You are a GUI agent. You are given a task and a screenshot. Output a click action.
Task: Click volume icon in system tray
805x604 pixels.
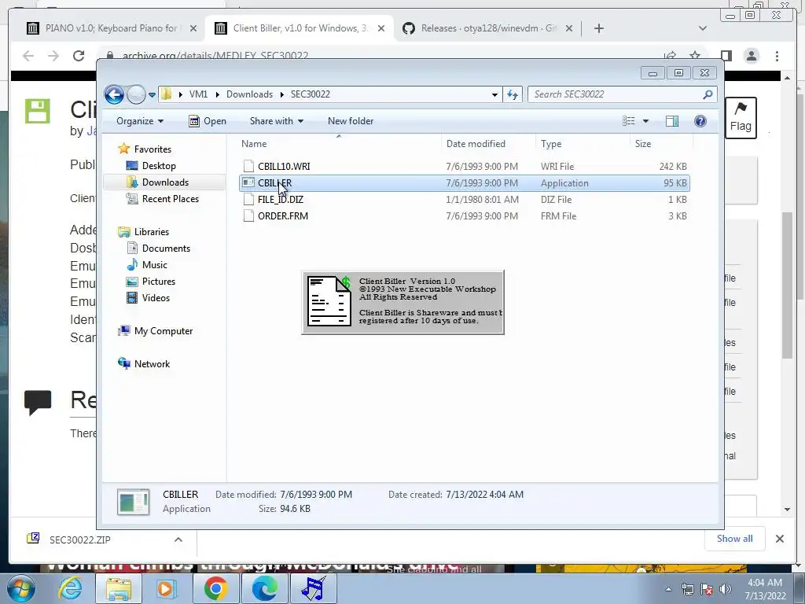726,589
